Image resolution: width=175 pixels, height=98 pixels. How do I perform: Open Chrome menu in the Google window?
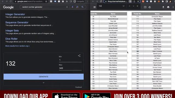click(x=87, y=1)
